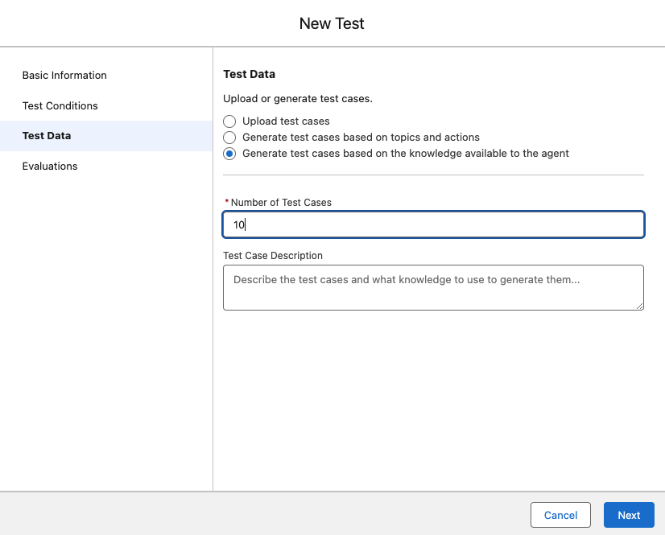Click the "New Test" dialog title

tap(332, 23)
